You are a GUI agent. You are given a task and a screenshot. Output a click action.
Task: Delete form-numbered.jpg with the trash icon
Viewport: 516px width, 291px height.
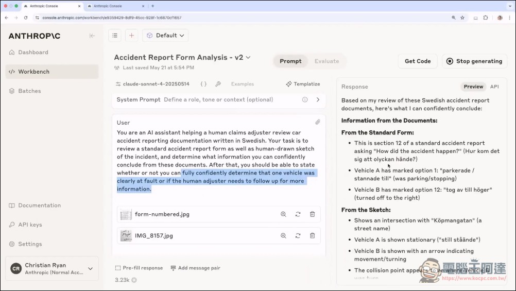(312, 214)
